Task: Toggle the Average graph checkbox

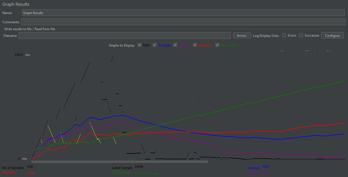Action: [x=155, y=45]
